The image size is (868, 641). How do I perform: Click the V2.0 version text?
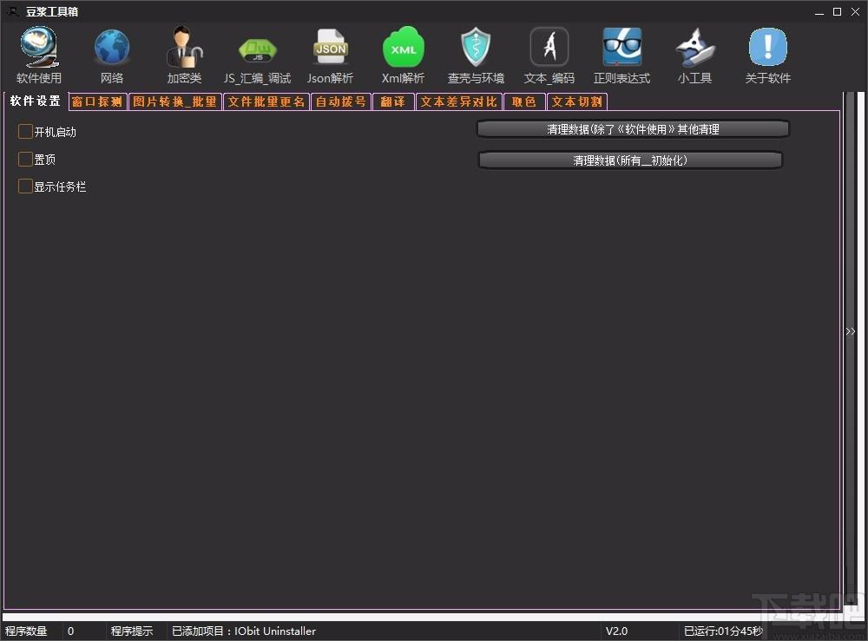(616, 631)
